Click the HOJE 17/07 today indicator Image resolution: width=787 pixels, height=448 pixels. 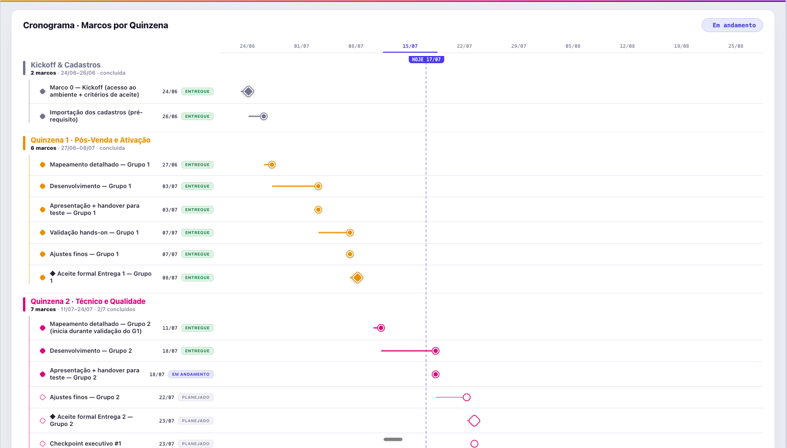tap(426, 59)
